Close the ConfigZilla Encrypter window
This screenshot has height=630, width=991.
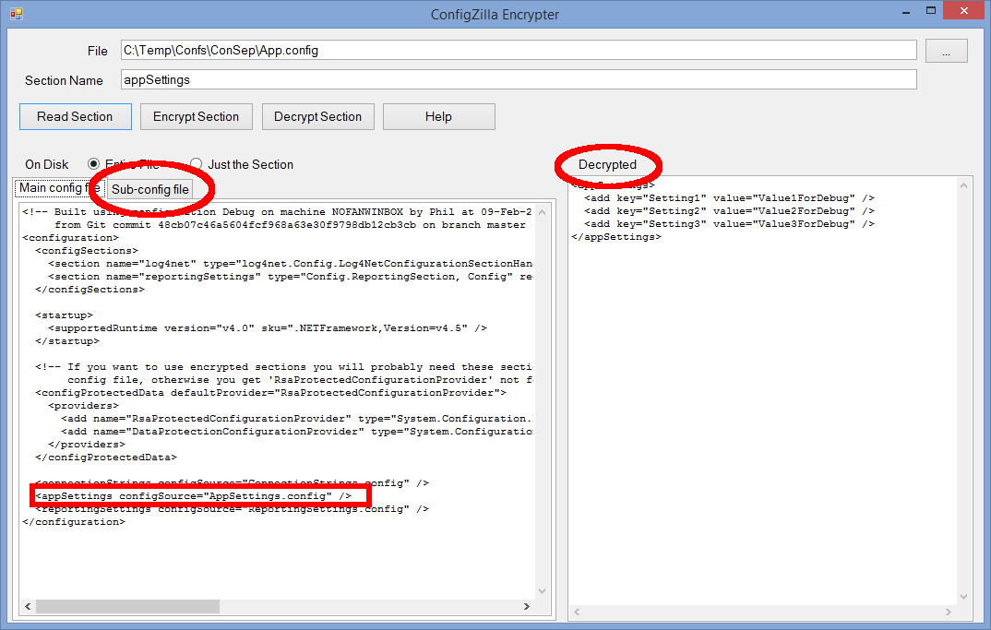click(964, 10)
